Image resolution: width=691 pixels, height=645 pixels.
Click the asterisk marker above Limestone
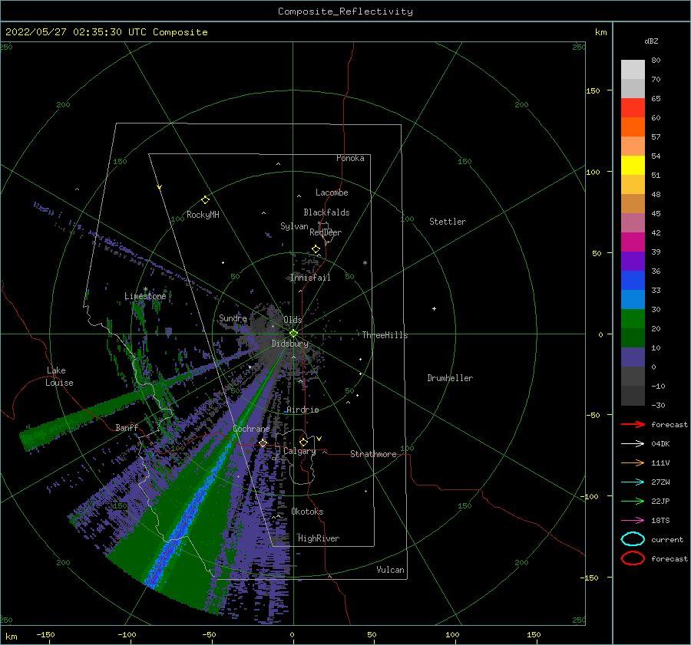[x=145, y=289]
